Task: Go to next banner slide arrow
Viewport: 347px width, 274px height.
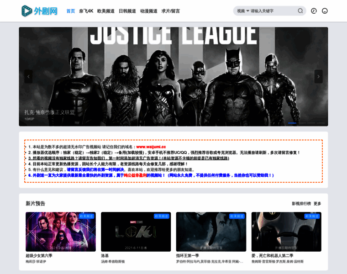Action: pos(318,77)
